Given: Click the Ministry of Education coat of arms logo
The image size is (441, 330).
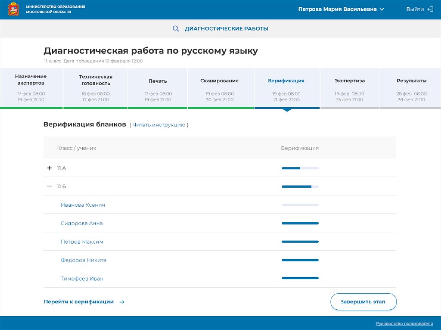Looking at the screenshot, I should tap(13, 9).
